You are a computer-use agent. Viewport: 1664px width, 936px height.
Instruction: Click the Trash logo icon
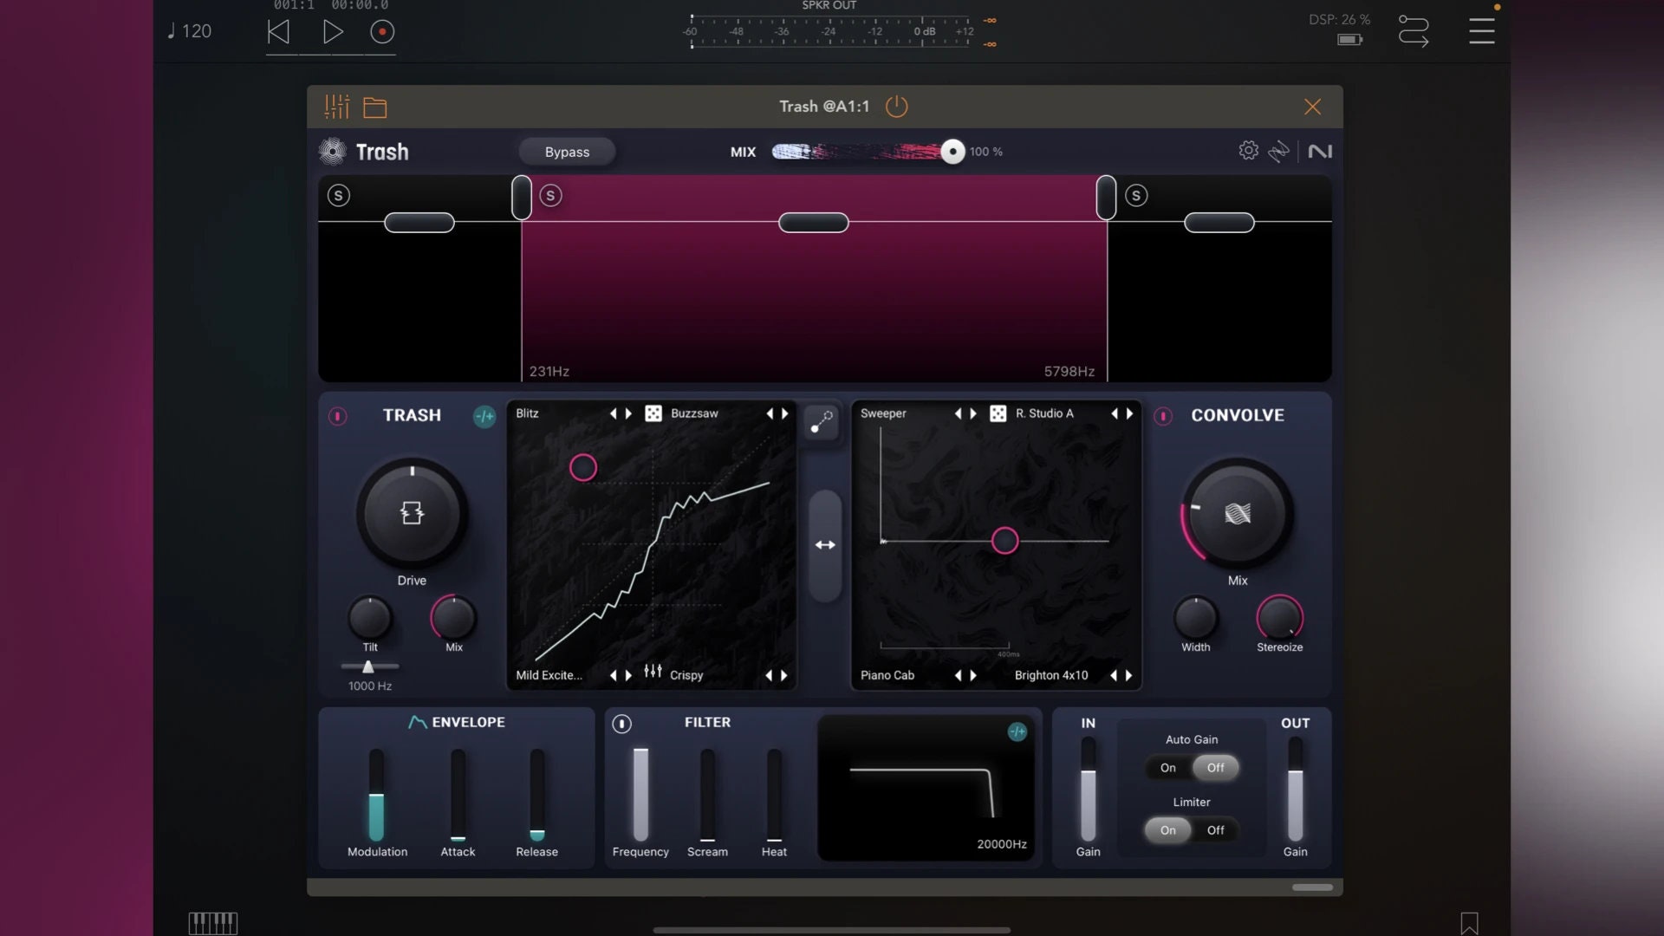point(332,152)
